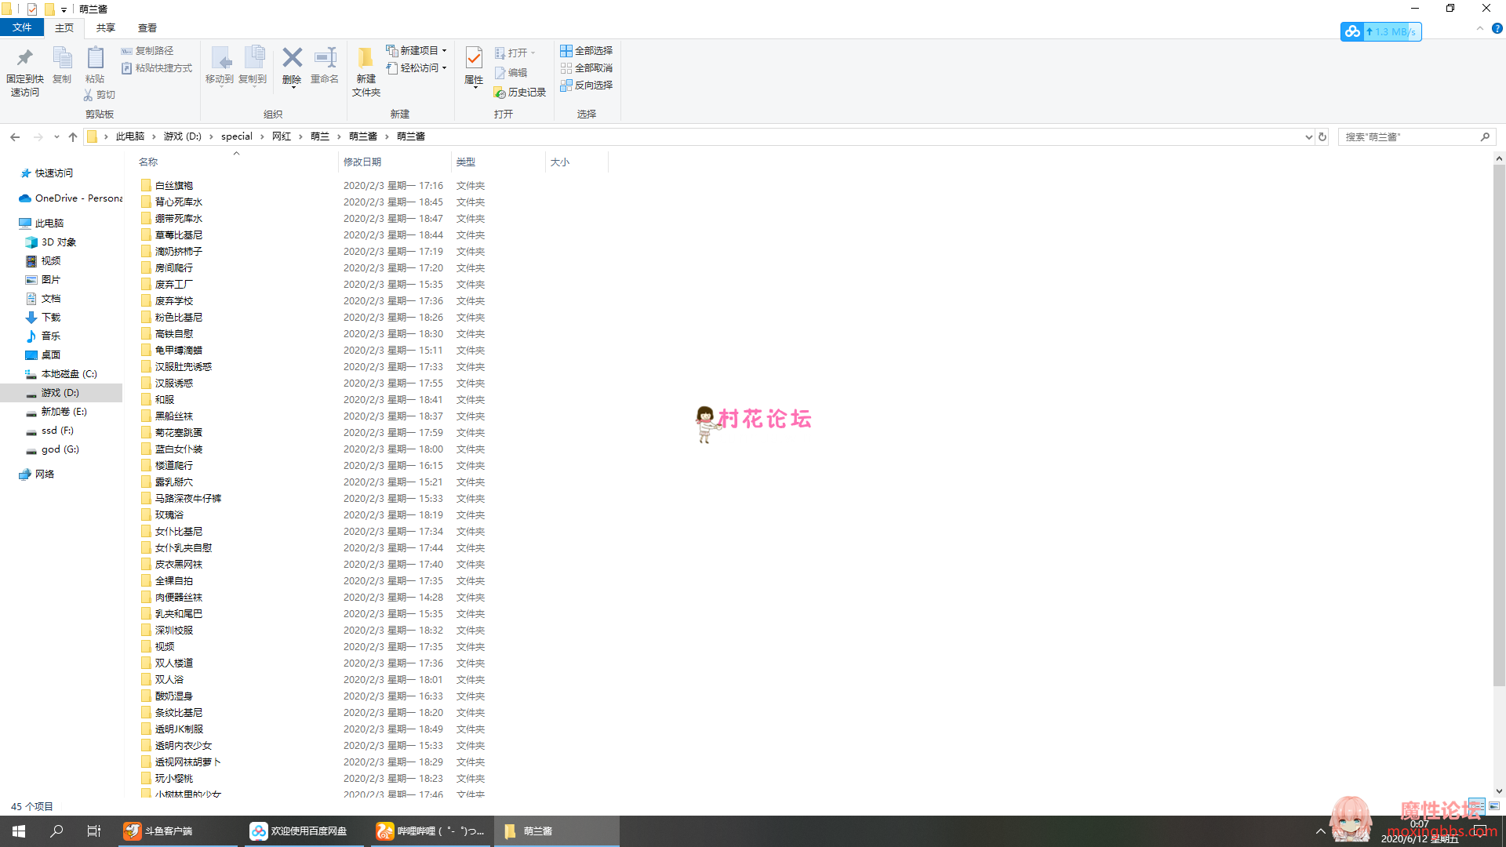Viewport: 1506px width, 847px height.
Task: Switch to the Share (共享) tab
Action: point(106,28)
